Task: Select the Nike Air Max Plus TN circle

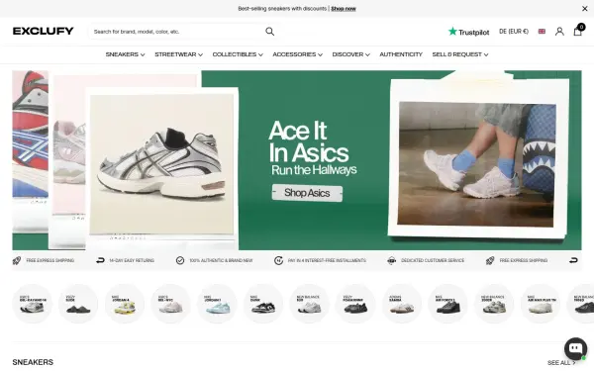Action: tap(541, 304)
